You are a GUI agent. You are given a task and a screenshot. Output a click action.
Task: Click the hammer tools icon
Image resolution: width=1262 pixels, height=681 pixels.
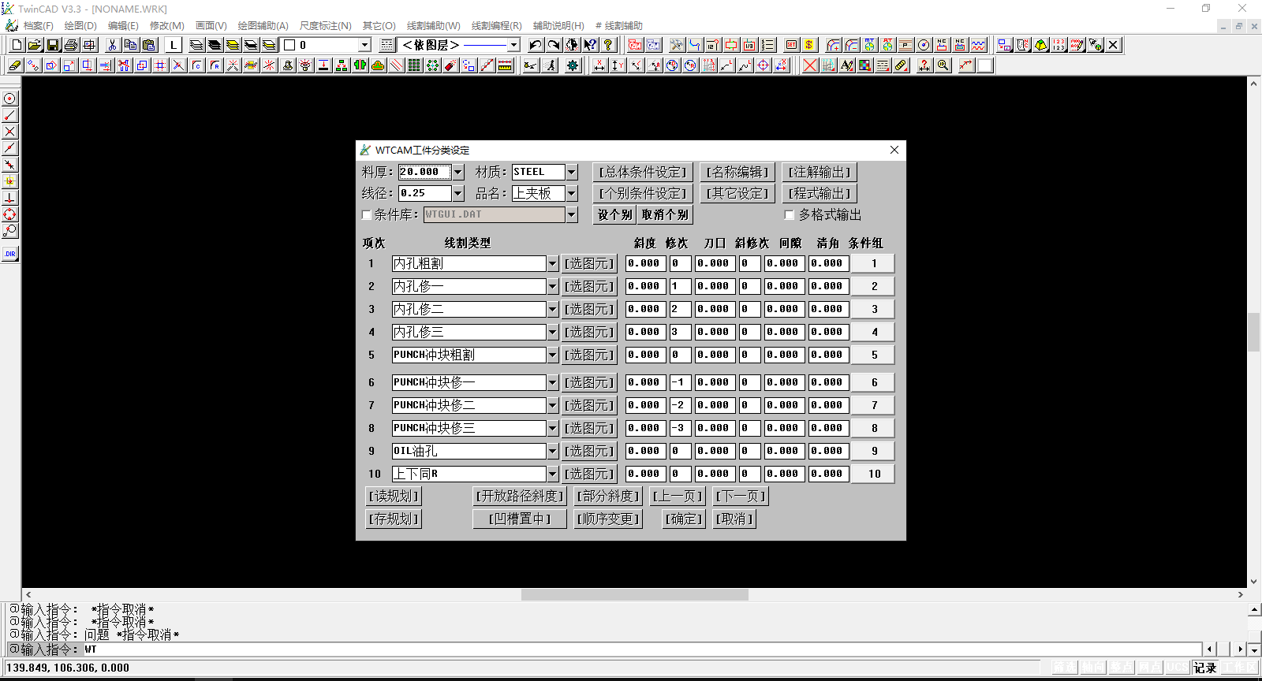click(677, 45)
